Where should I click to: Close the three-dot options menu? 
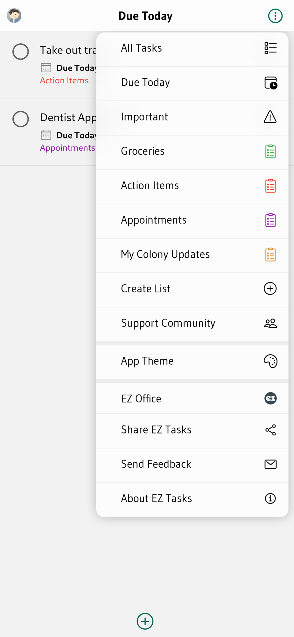pyautogui.click(x=275, y=16)
